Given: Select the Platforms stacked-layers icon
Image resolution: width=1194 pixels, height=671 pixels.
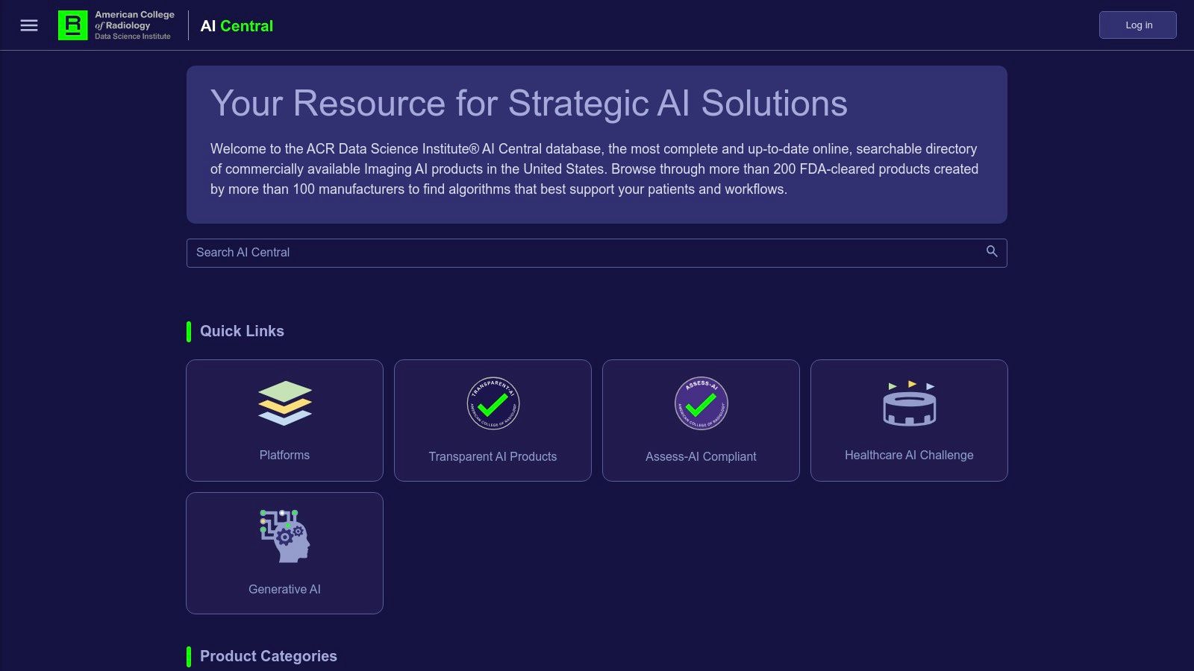Looking at the screenshot, I should [284, 403].
